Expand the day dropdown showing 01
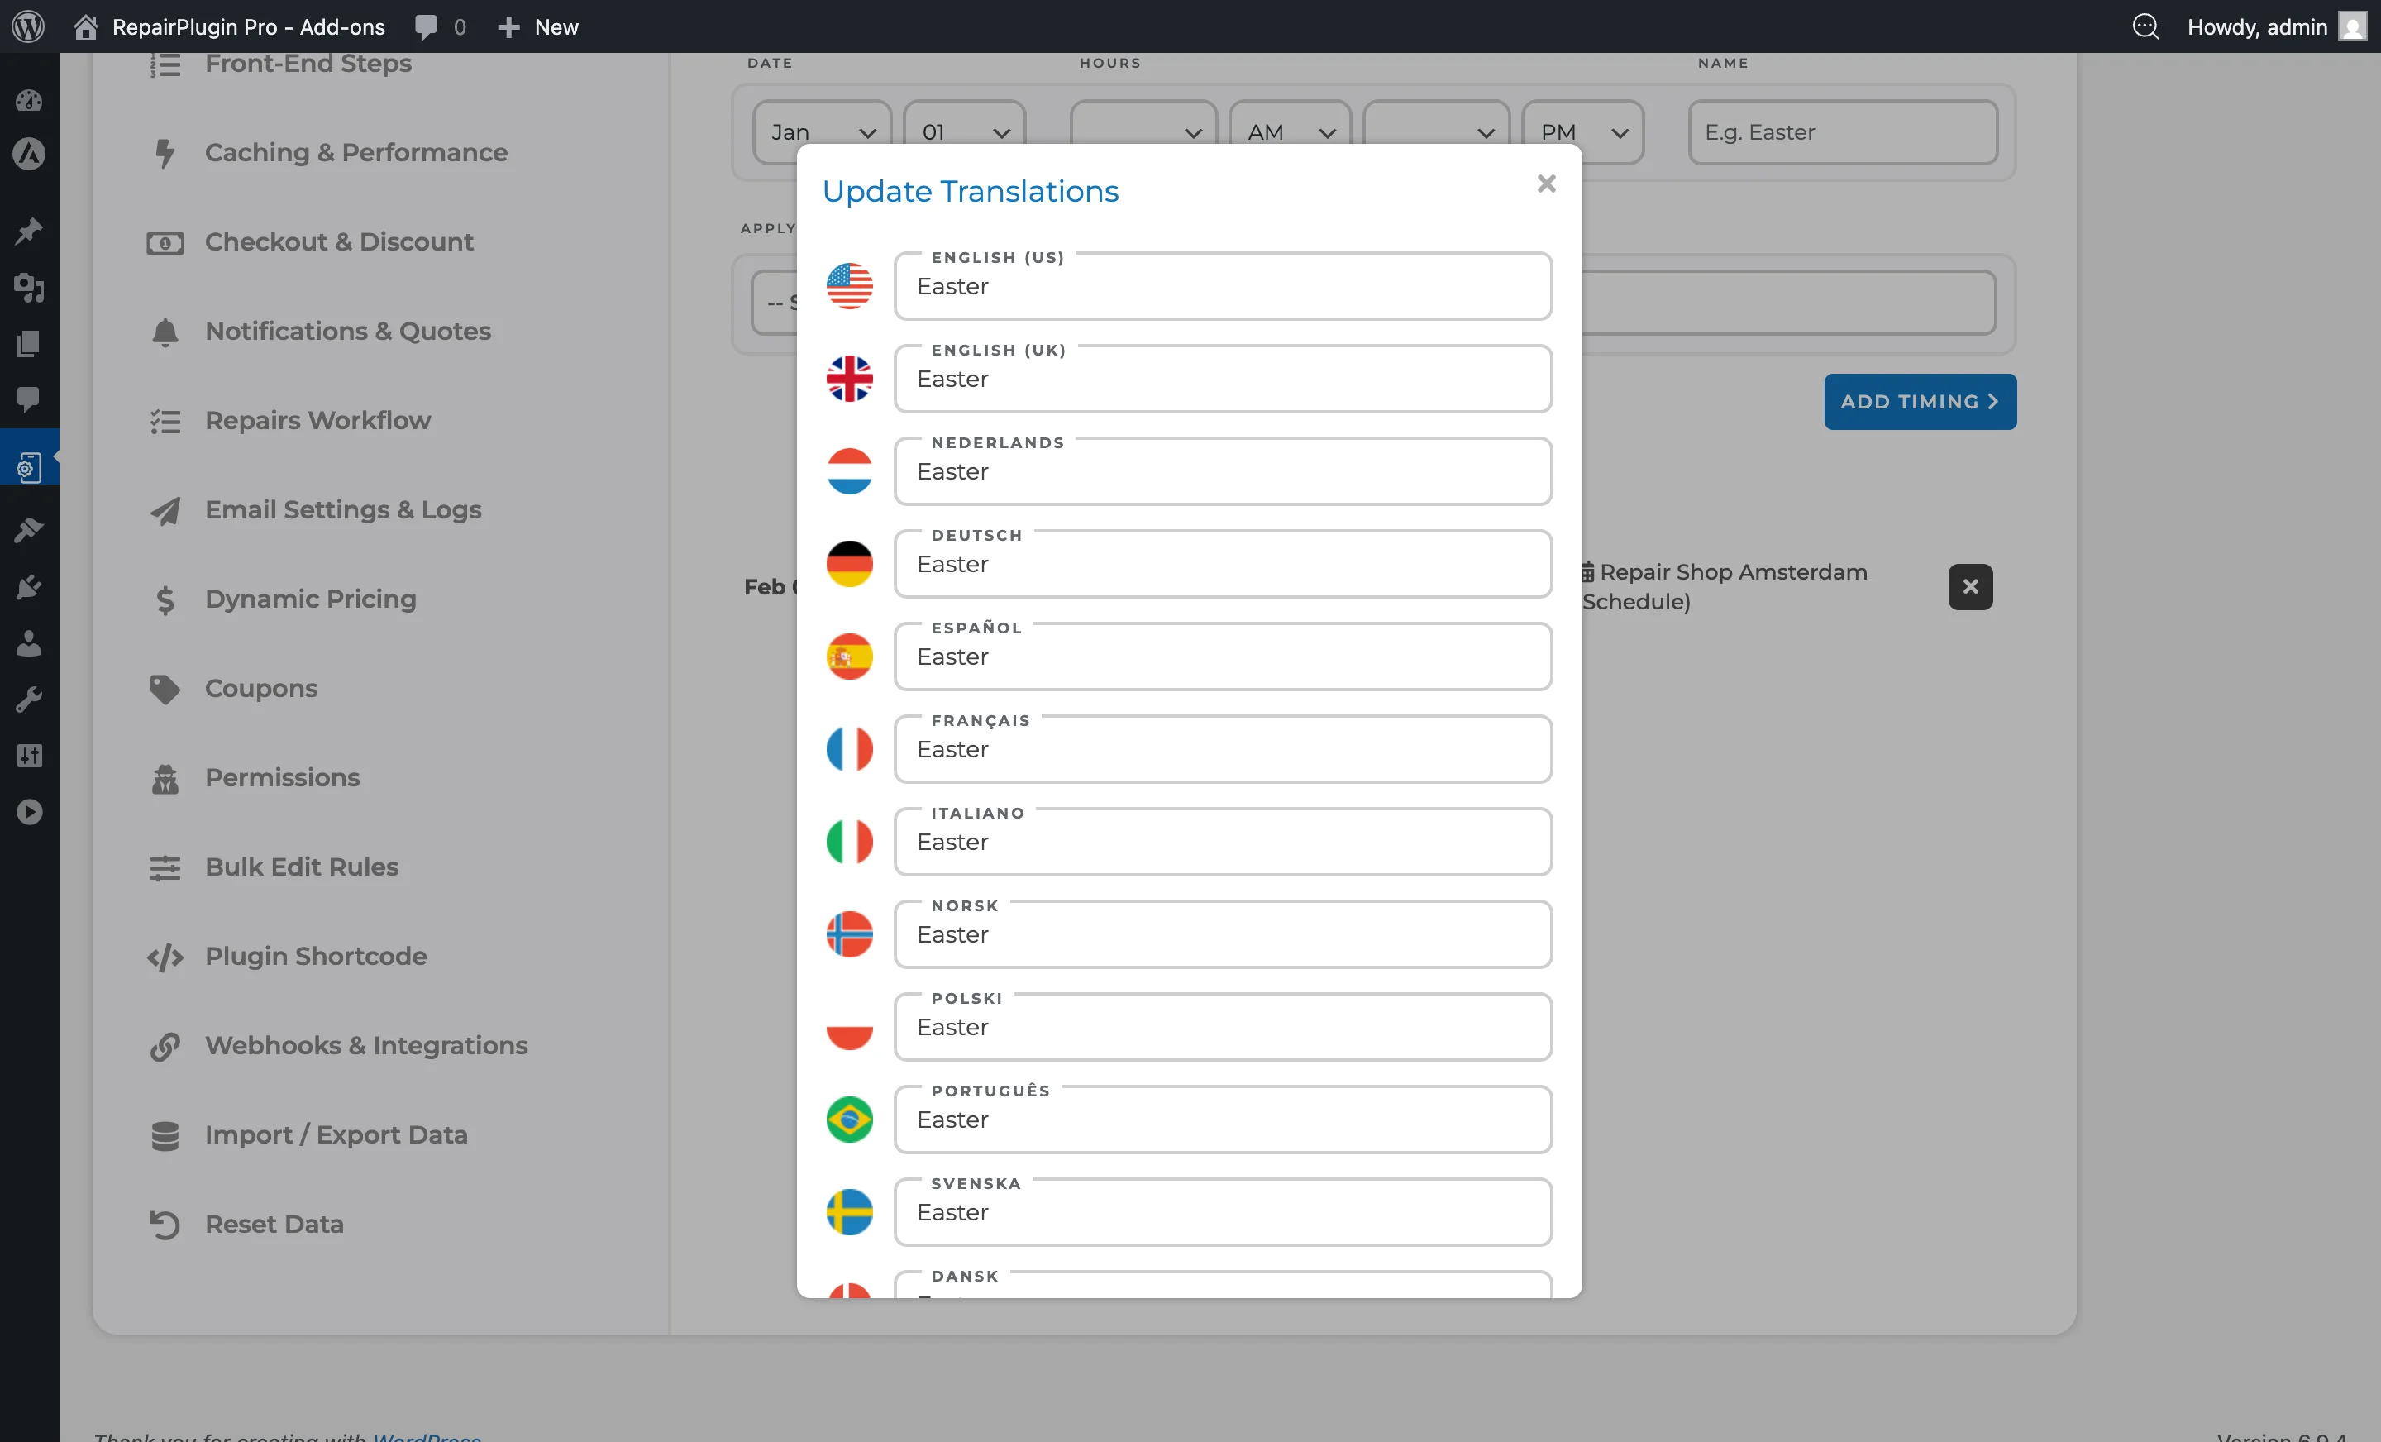This screenshot has width=2381, height=1442. coord(963,132)
